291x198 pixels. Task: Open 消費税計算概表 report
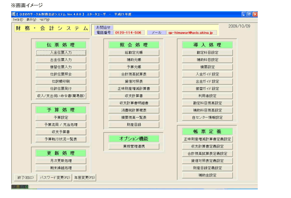pos(134,110)
